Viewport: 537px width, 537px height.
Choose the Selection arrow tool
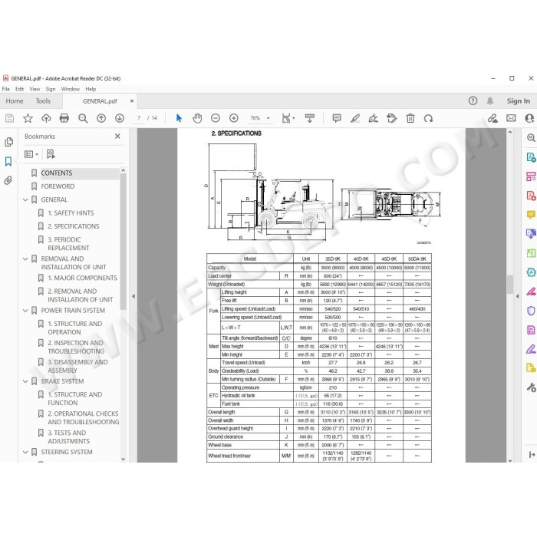coord(179,118)
